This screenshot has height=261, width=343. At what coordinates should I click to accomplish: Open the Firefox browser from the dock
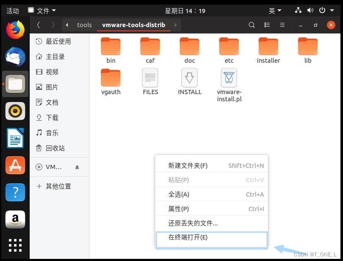(x=15, y=30)
